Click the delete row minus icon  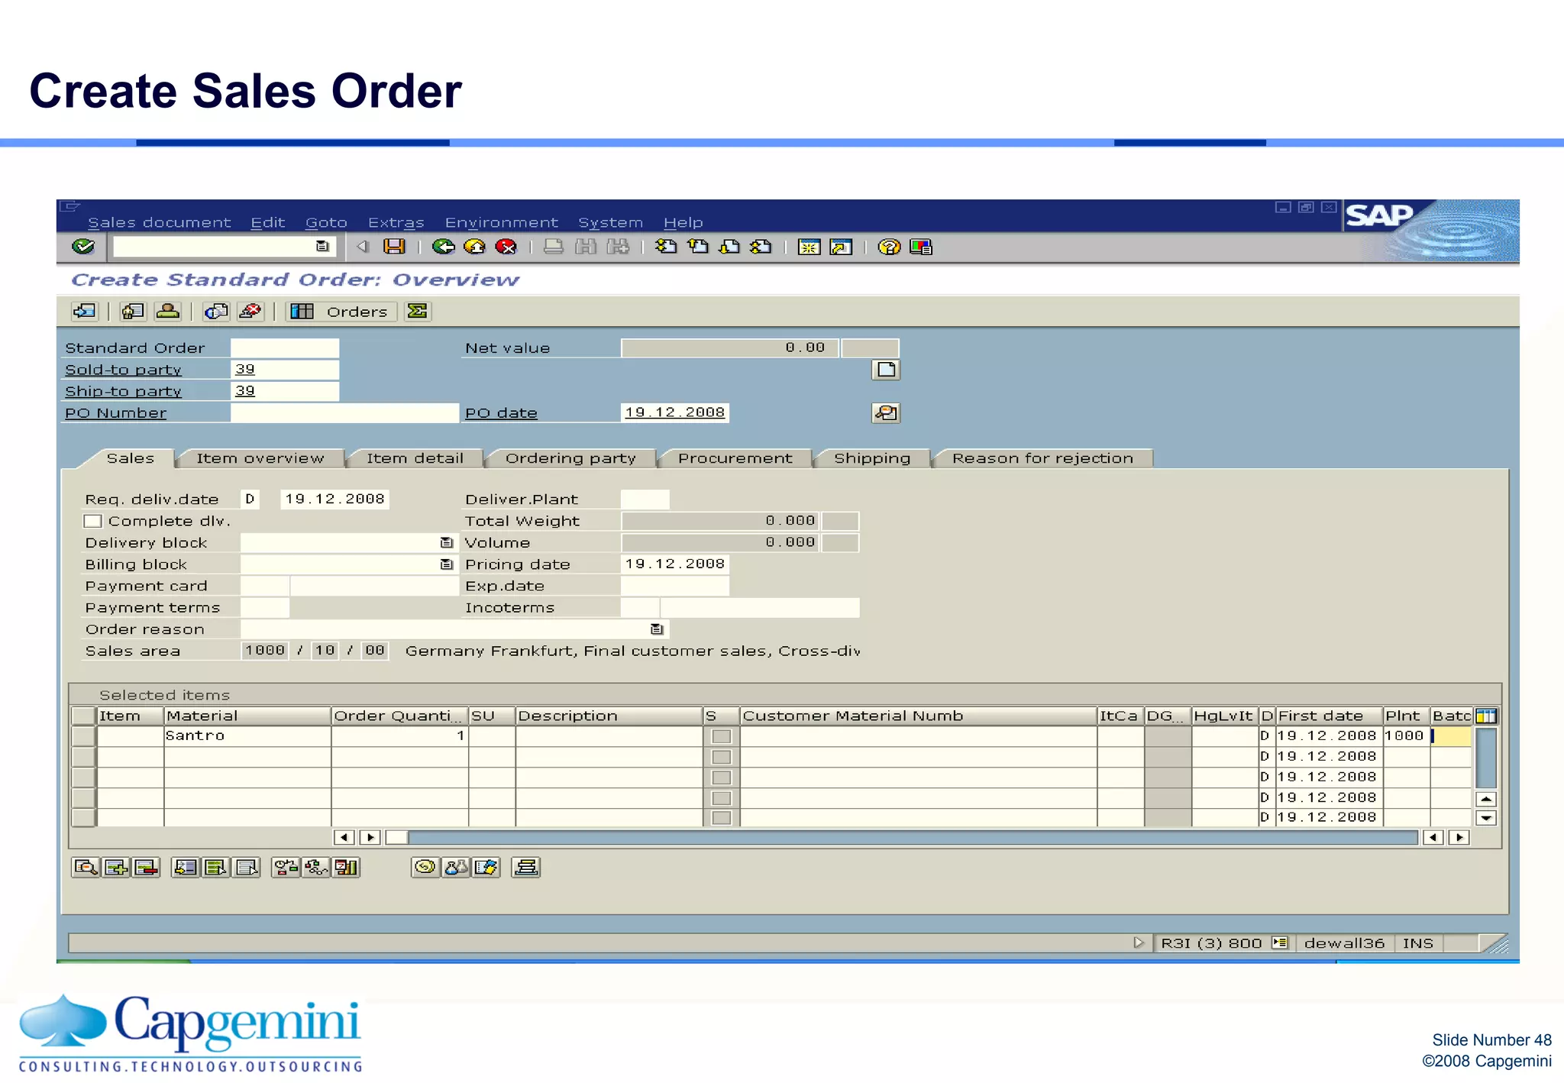click(147, 868)
